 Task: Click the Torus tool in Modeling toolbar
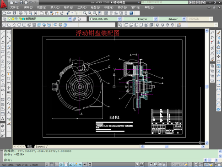29,25
